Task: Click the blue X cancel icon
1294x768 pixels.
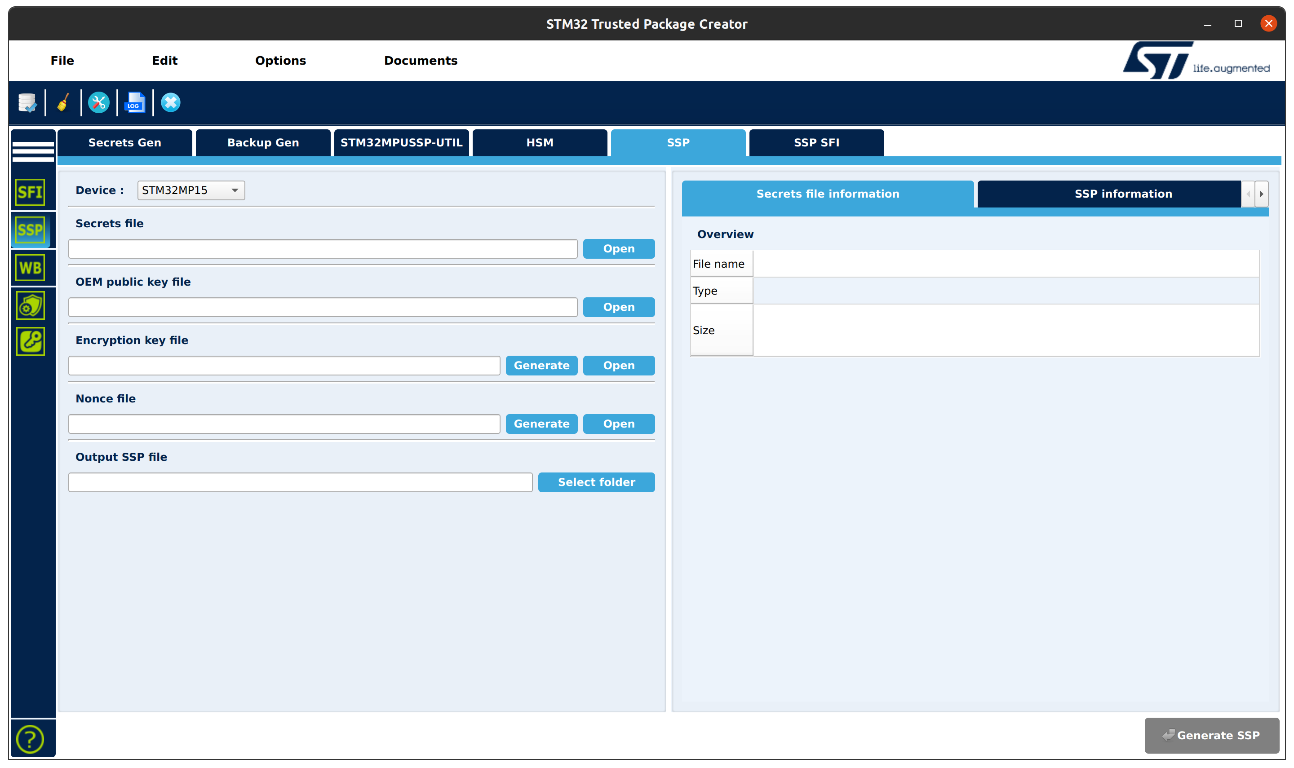Action: [170, 102]
